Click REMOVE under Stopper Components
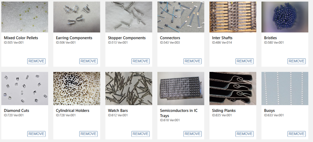 141,61
